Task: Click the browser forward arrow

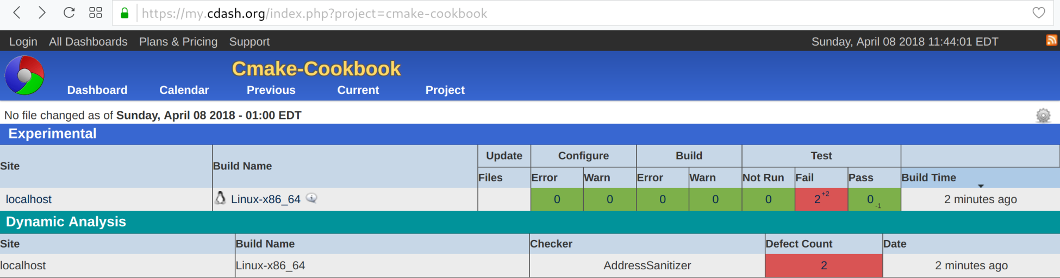Action: 42,13
